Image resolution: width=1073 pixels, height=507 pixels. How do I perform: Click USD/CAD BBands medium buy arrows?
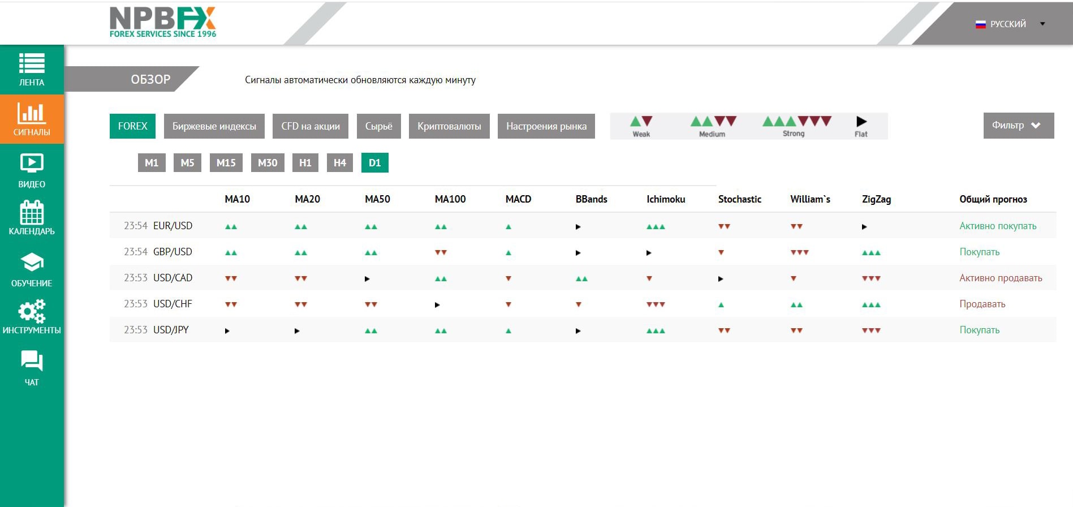581,278
